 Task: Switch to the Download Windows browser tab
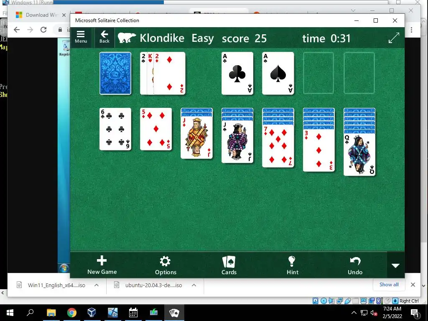coord(41,15)
